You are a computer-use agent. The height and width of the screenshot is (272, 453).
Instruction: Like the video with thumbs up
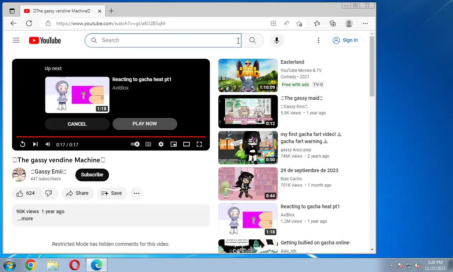pos(26,193)
